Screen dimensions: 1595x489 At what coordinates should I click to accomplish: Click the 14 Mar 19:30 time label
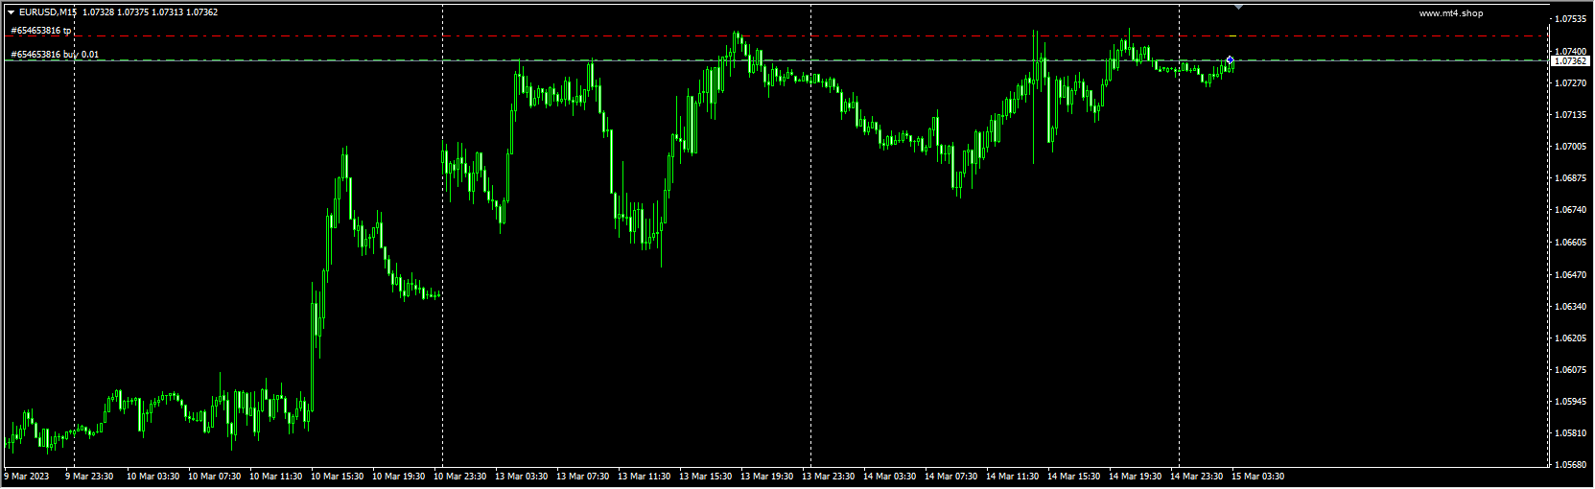1135,477
